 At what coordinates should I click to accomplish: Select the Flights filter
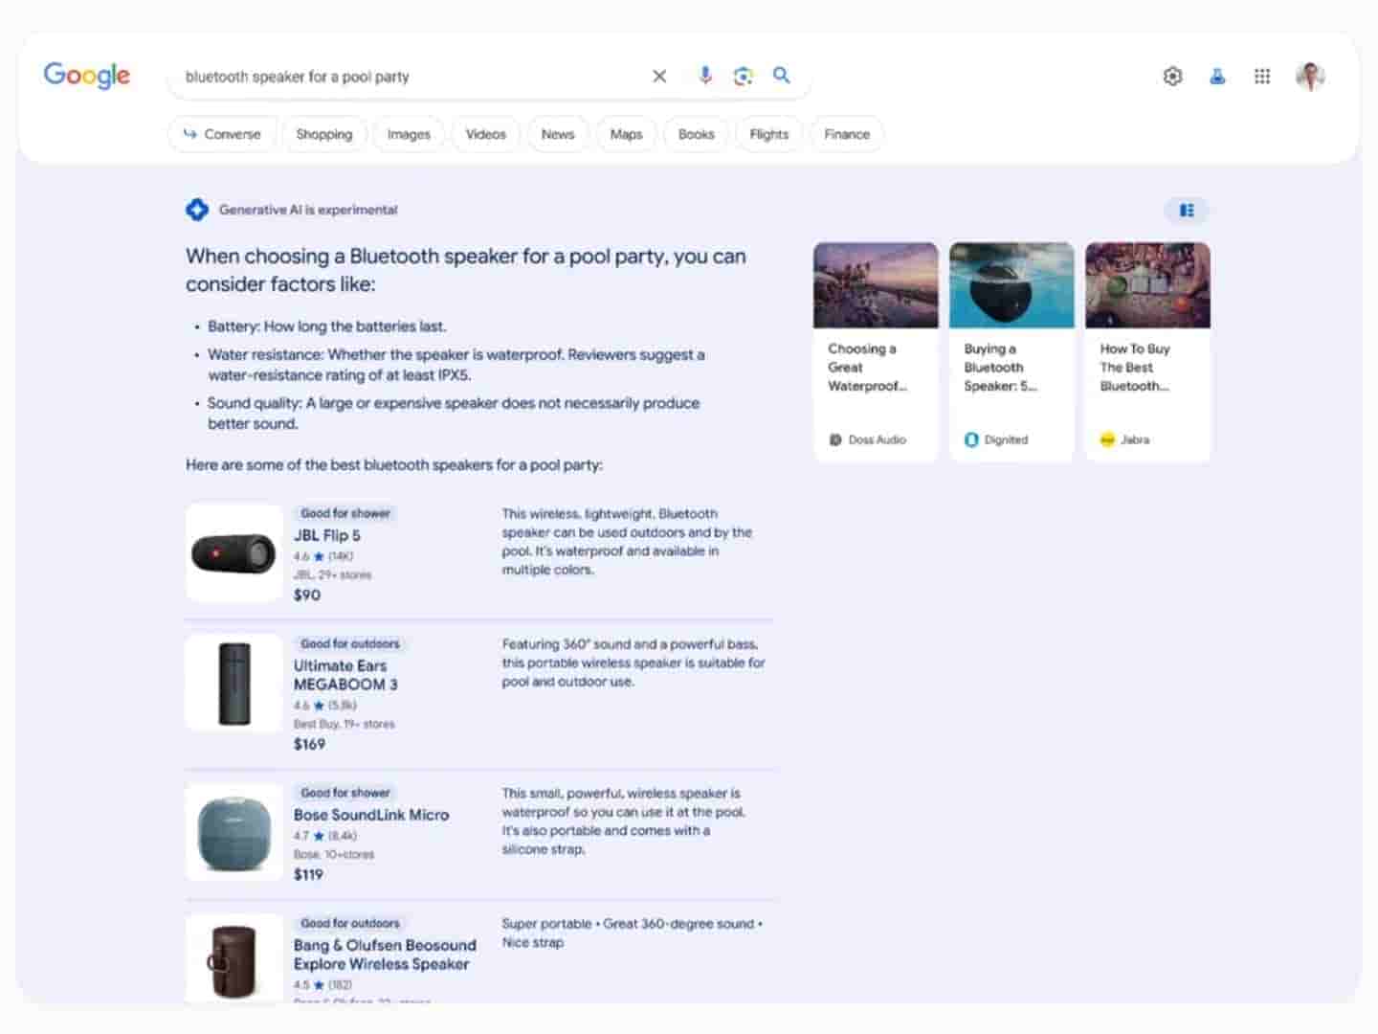click(768, 134)
